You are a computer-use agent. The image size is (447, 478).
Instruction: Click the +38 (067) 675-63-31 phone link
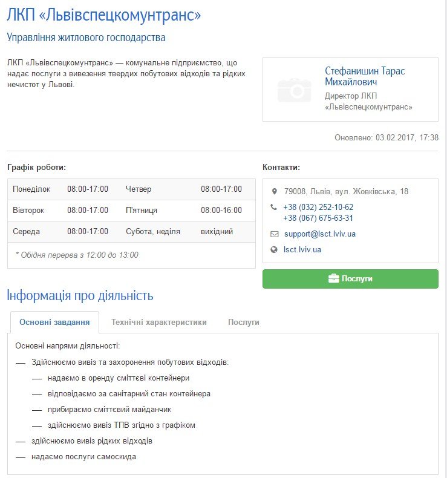click(x=318, y=218)
